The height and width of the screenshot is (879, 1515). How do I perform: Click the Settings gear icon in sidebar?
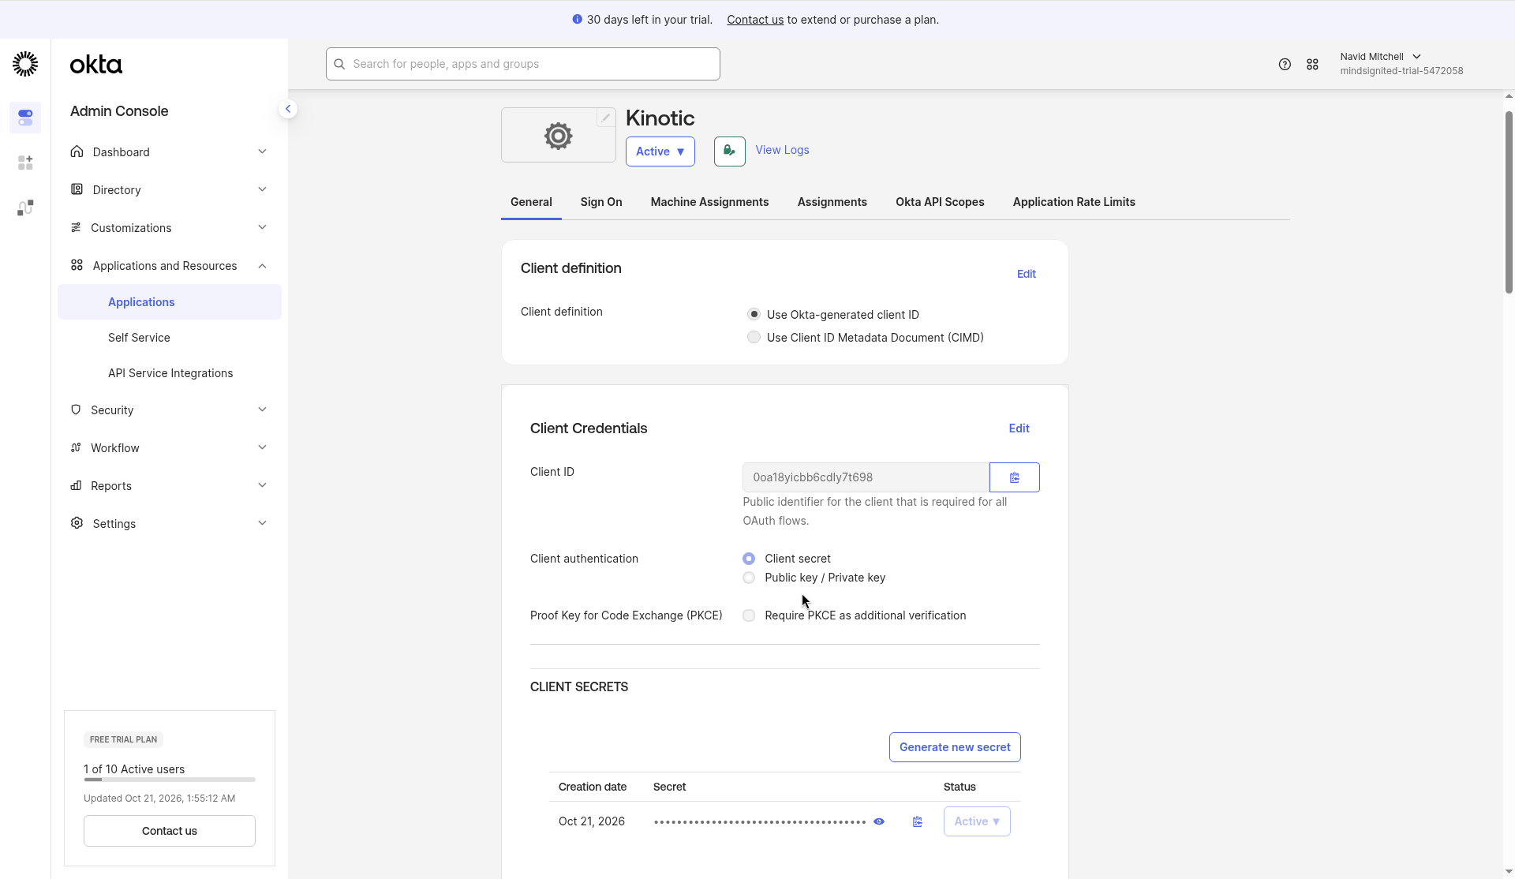[x=77, y=523]
